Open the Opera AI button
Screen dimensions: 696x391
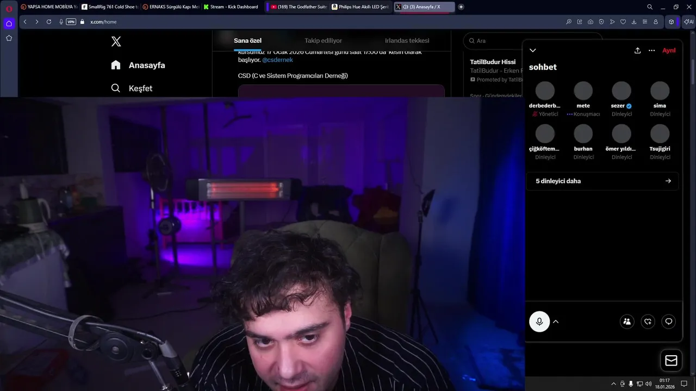tap(689, 22)
